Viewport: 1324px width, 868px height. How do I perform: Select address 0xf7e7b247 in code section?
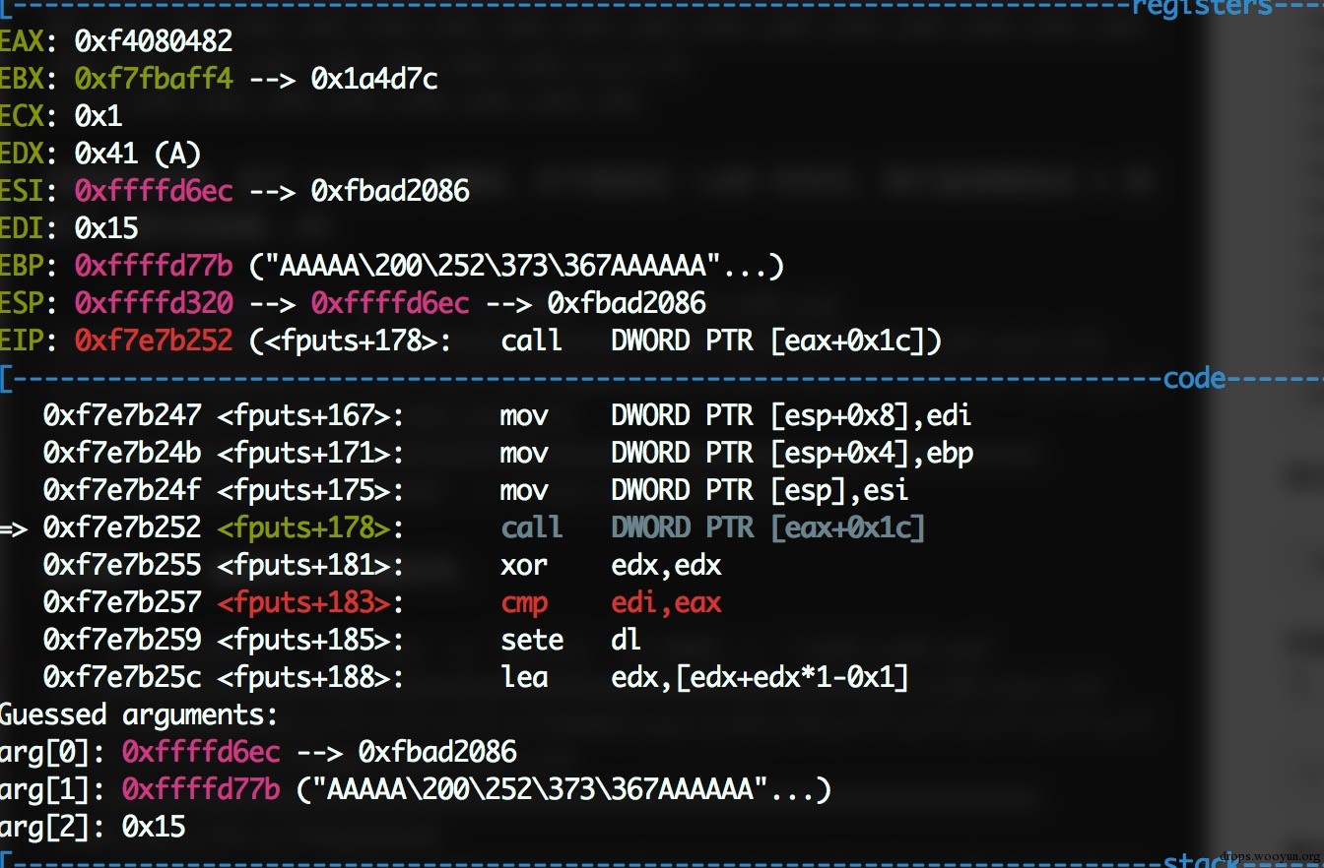coord(122,415)
